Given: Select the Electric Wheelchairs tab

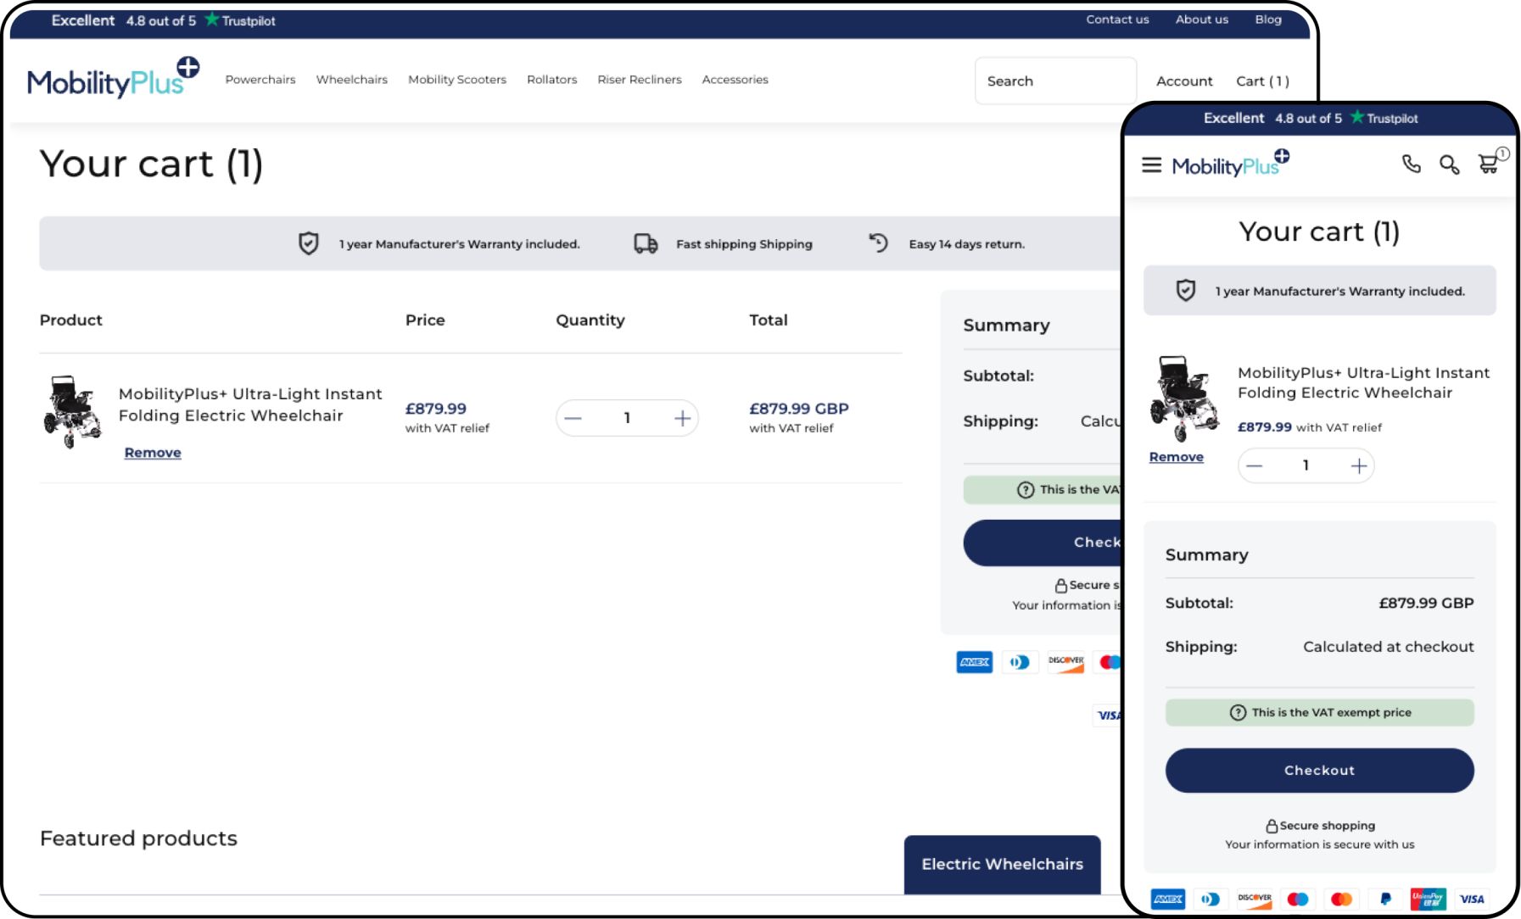Looking at the screenshot, I should pyautogui.click(x=1002, y=864).
